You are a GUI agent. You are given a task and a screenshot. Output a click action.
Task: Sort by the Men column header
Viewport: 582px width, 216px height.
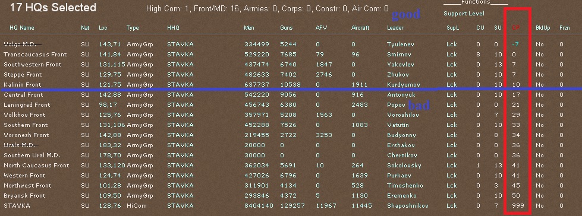[249, 28]
